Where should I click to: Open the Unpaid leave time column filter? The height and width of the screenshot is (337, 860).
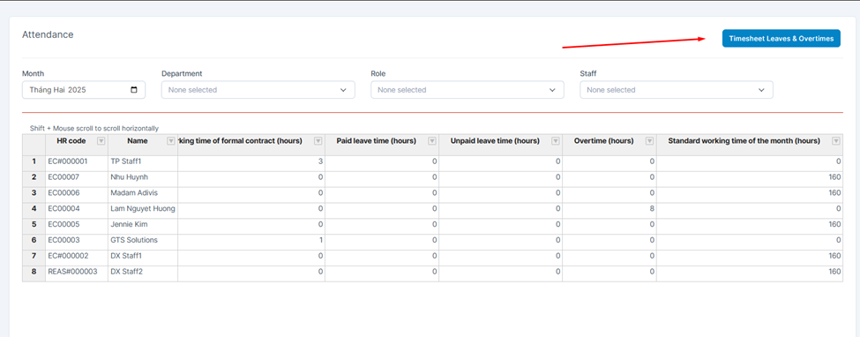(556, 141)
